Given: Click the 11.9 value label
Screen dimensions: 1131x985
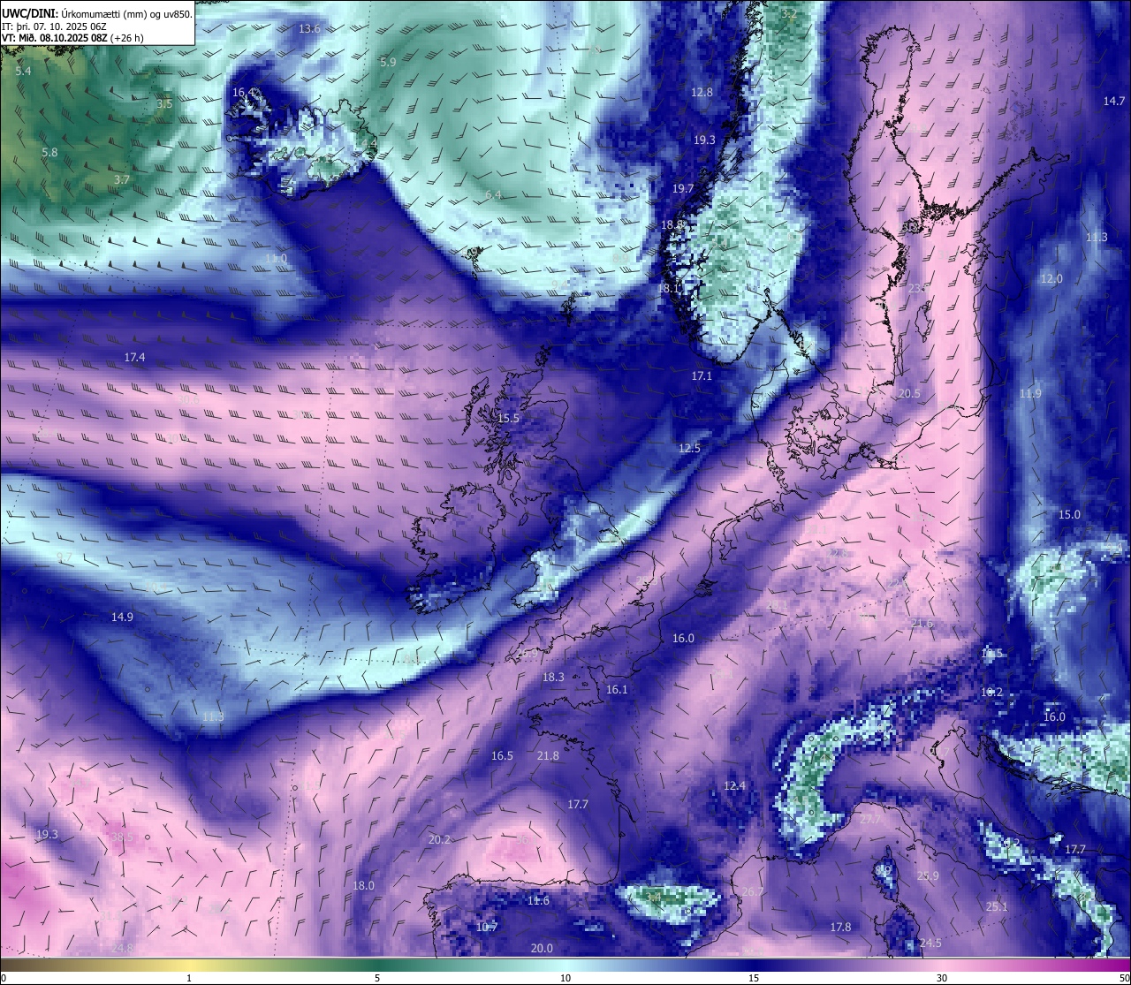Looking at the screenshot, I should click(x=1030, y=394).
